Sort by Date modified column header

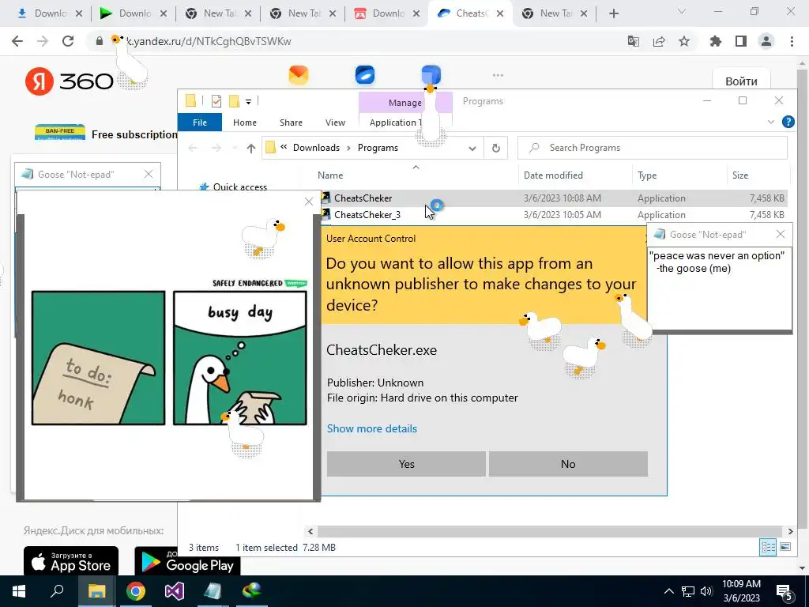(553, 175)
